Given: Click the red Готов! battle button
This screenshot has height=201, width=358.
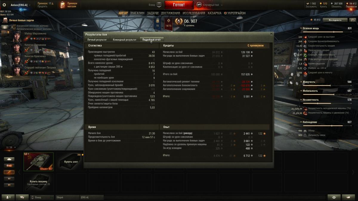Looking at the screenshot, I should (x=179, y=5).
